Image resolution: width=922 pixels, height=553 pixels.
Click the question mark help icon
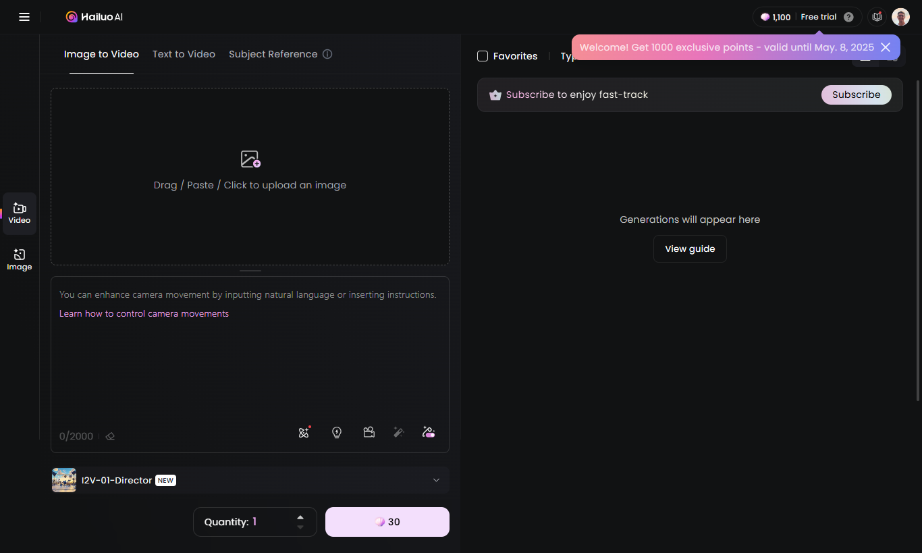(x=848, y=17)
